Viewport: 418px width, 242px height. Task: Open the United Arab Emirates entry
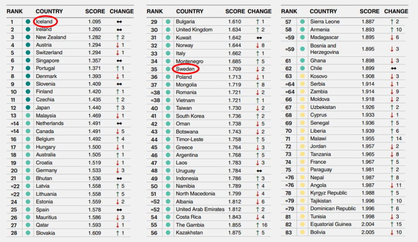tap(200, 209)
